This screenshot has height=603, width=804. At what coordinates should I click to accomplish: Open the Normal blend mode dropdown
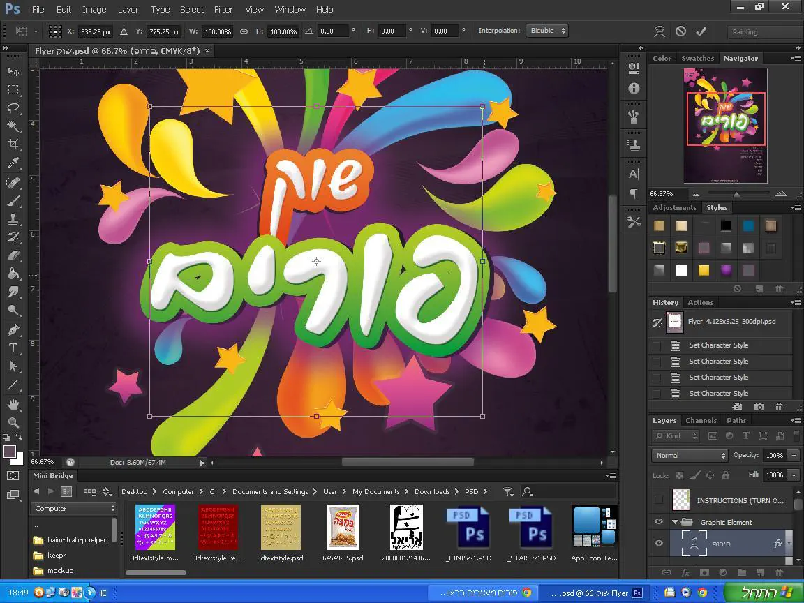tap(690, 455)
